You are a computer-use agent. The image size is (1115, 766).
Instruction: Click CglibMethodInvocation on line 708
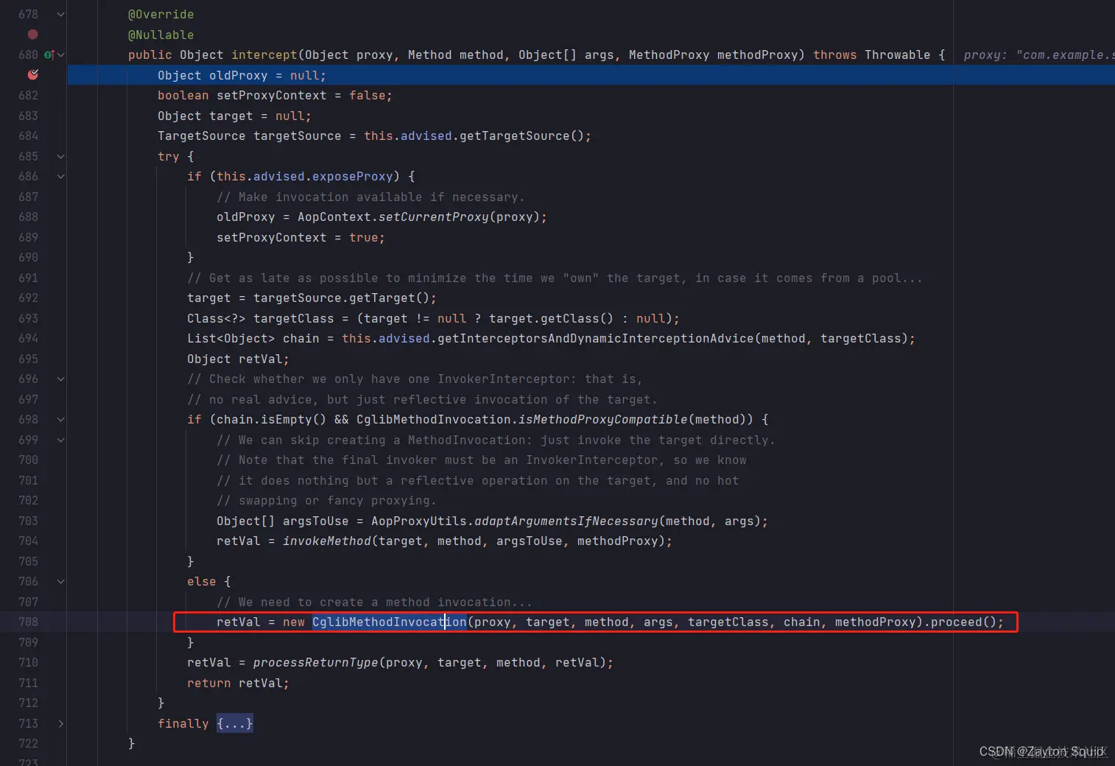390,622
